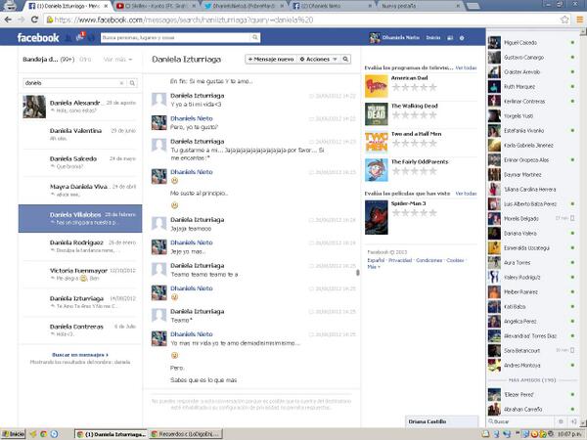
Task: Click American Dad poster thumbnail
Action: tap(377, 86)
